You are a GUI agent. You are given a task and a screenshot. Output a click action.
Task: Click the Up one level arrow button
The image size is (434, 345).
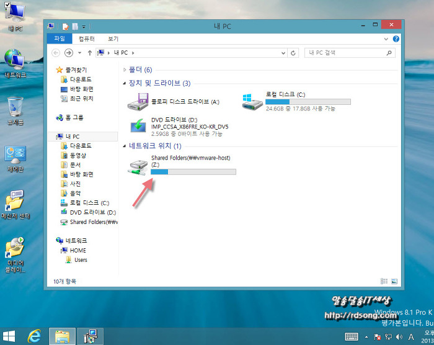(90, 53)
